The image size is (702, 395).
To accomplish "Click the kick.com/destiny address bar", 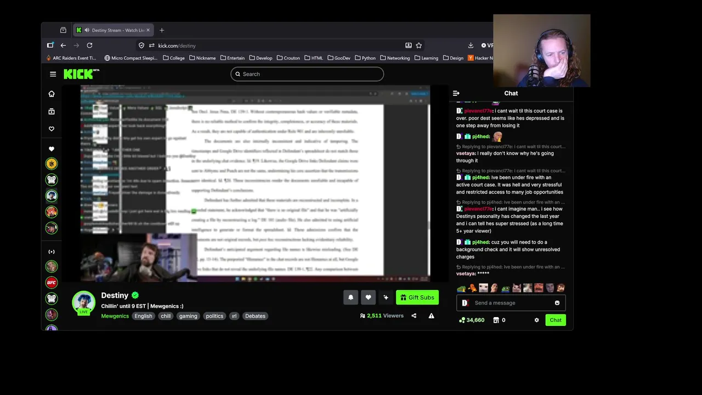I will click(x=280, y=46).
